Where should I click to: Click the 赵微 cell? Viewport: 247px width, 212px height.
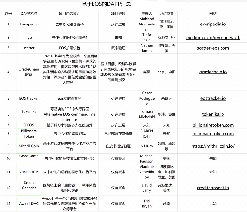coord(147,72)
